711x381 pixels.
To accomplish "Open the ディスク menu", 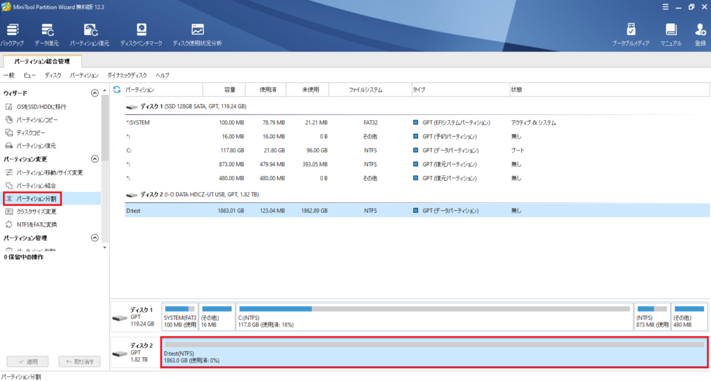I will pos(53,75).
